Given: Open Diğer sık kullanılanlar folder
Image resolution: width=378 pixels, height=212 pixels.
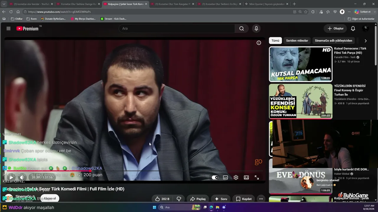Looking at the screenshot, I should coord(361,19).
